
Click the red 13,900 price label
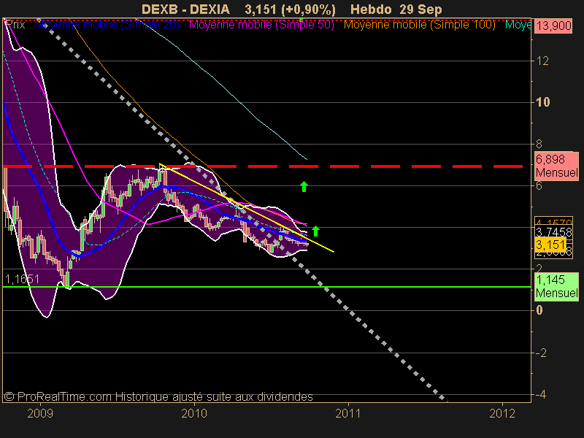pos(553,26)
